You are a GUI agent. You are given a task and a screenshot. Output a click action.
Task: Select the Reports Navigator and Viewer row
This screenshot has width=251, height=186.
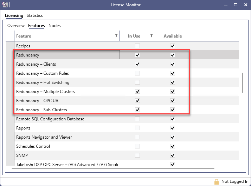tap(67, 137)
